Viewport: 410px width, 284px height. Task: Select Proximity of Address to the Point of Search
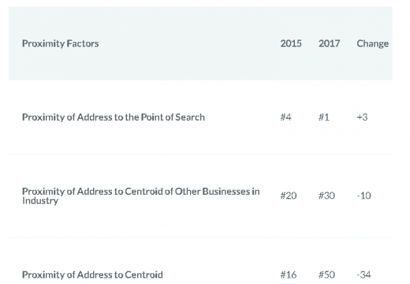point(114,118)
